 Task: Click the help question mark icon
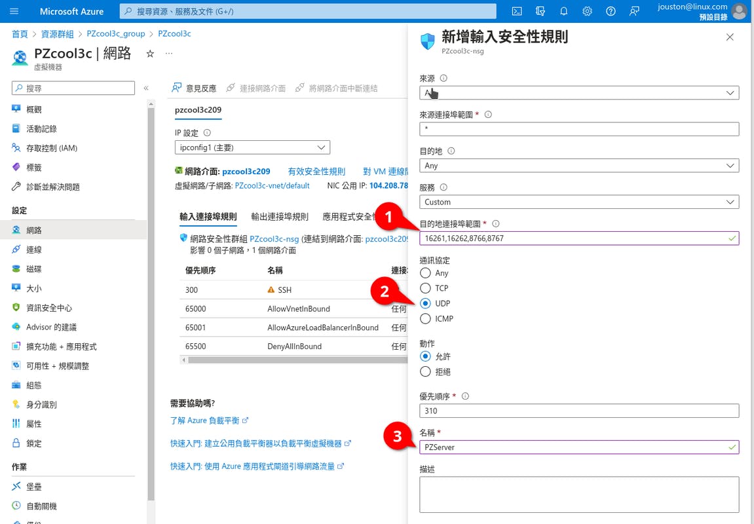click(x=611, y=11)
